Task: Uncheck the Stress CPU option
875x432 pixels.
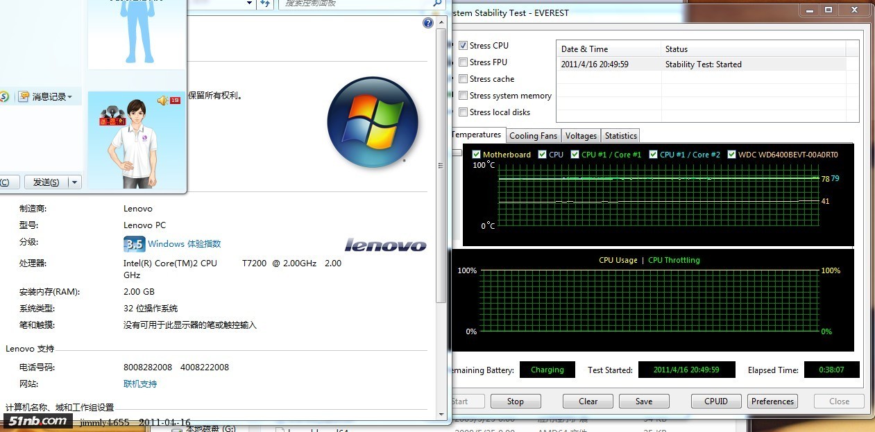Action: pos(463,46)
